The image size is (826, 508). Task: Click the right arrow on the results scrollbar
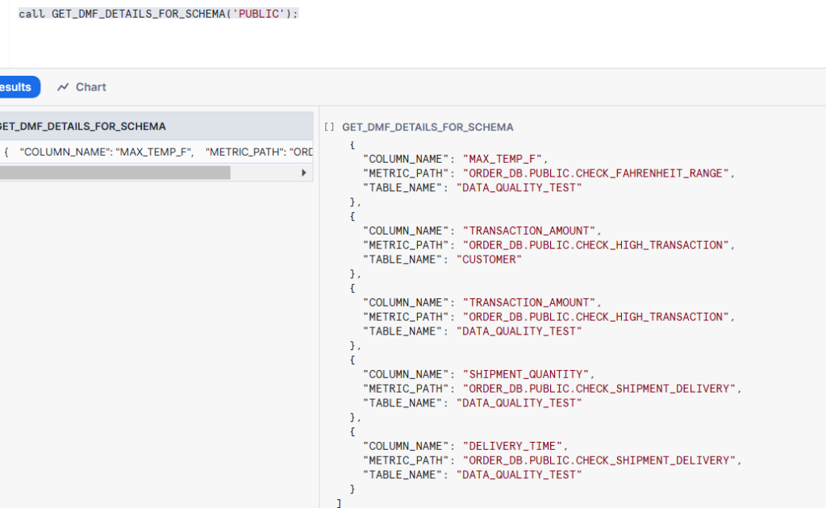[x=304, y=173]
